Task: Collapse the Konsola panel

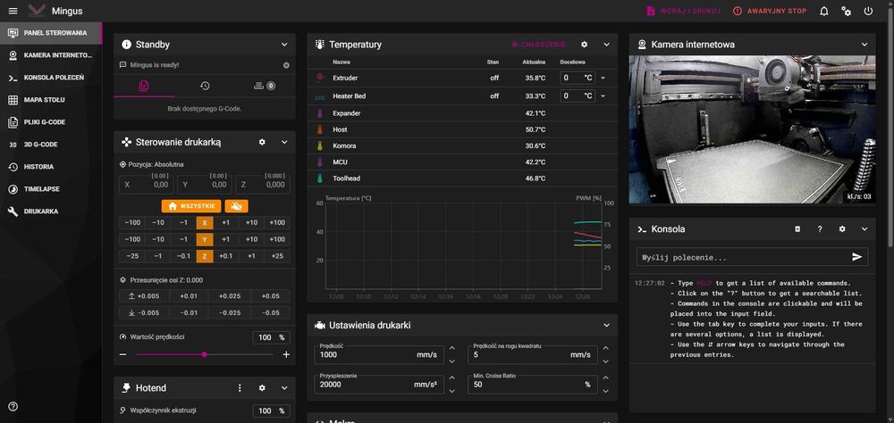Action: click(x=864, y=228)
